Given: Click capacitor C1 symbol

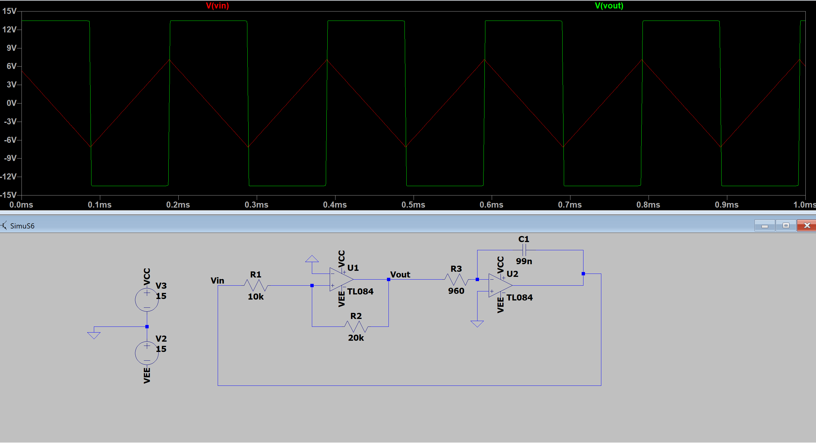Looking at the screenshot, I should click(x=524, y=250).
